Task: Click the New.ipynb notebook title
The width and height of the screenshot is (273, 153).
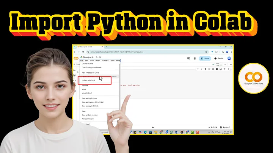Action: [88, 57]
